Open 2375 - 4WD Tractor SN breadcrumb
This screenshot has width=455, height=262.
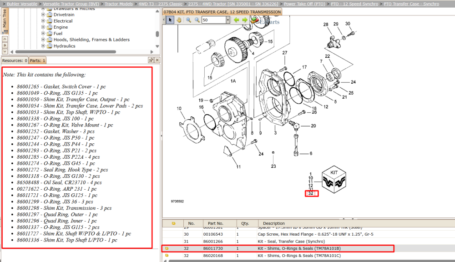click(x=233, y=4)
